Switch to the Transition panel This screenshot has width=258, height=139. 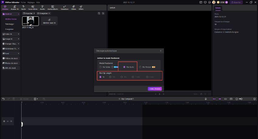click(x=65, y=7)
